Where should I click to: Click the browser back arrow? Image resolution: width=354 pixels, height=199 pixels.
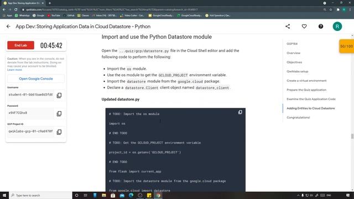coord(4,10)
